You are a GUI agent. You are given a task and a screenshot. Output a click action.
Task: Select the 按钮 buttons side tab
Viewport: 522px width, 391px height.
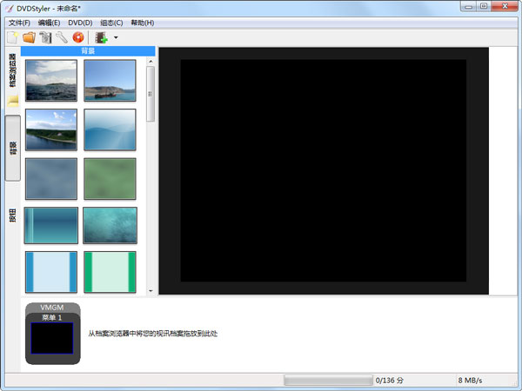(x=12, y=216)
